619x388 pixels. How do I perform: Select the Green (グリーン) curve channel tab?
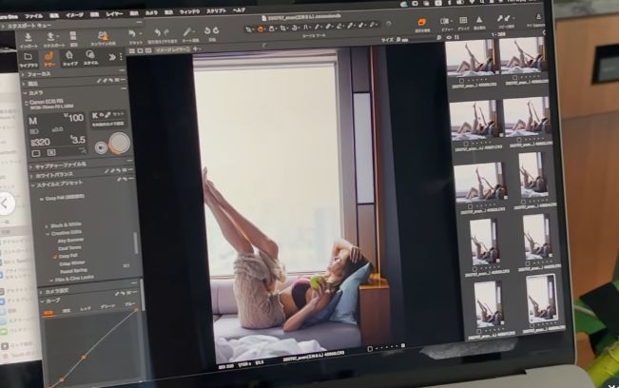tap(107, 306)
